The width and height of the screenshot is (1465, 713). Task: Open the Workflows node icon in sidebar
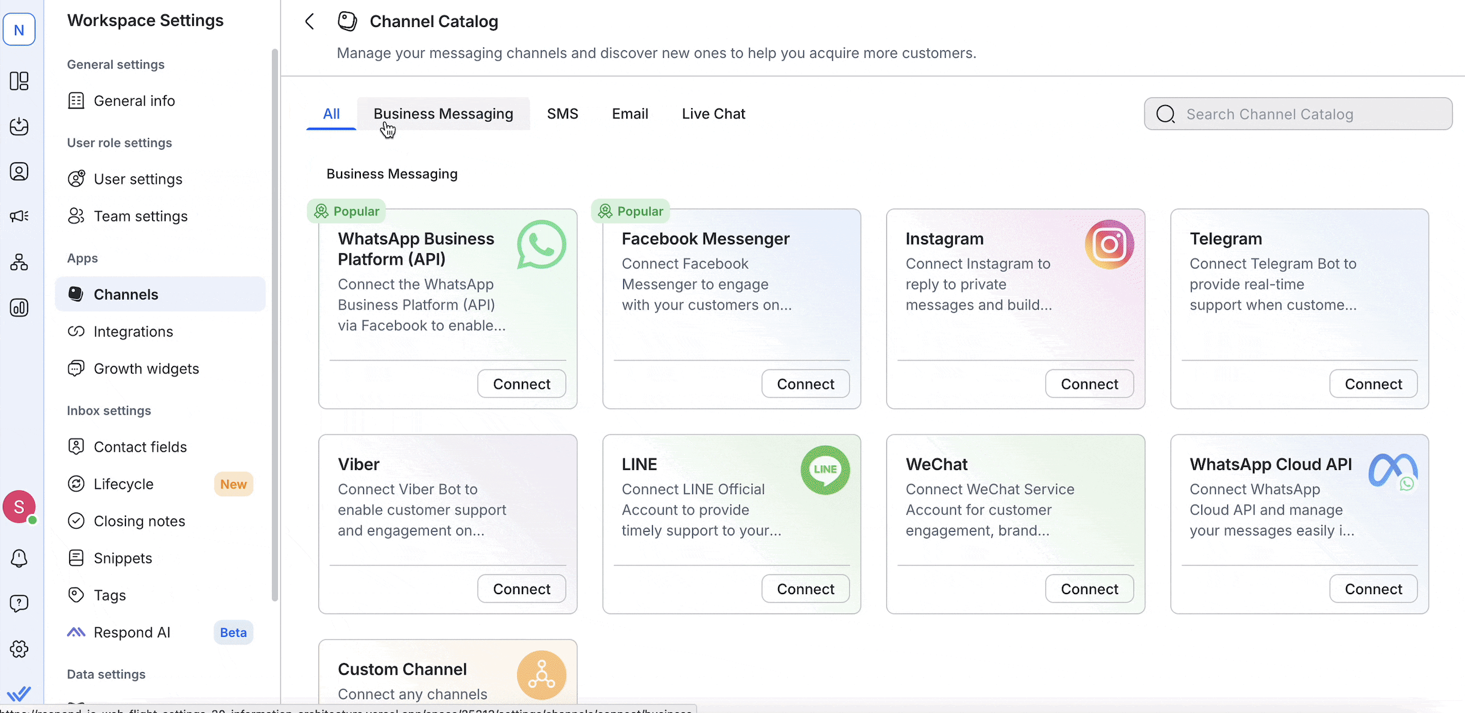[x=19, y=262]
